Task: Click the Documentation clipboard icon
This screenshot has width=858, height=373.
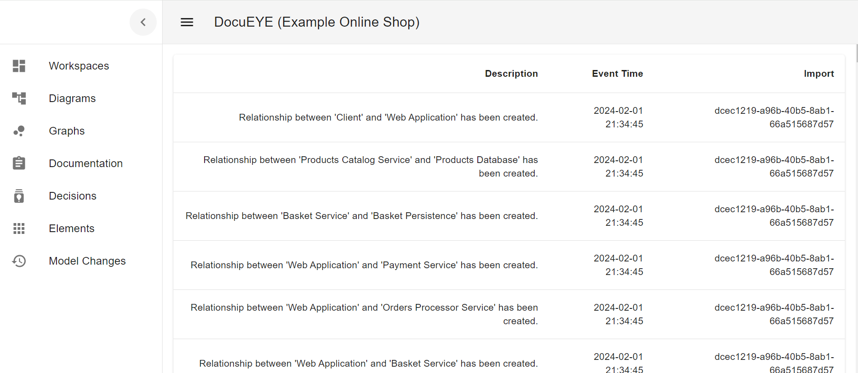Action: [x=19, y=163]
